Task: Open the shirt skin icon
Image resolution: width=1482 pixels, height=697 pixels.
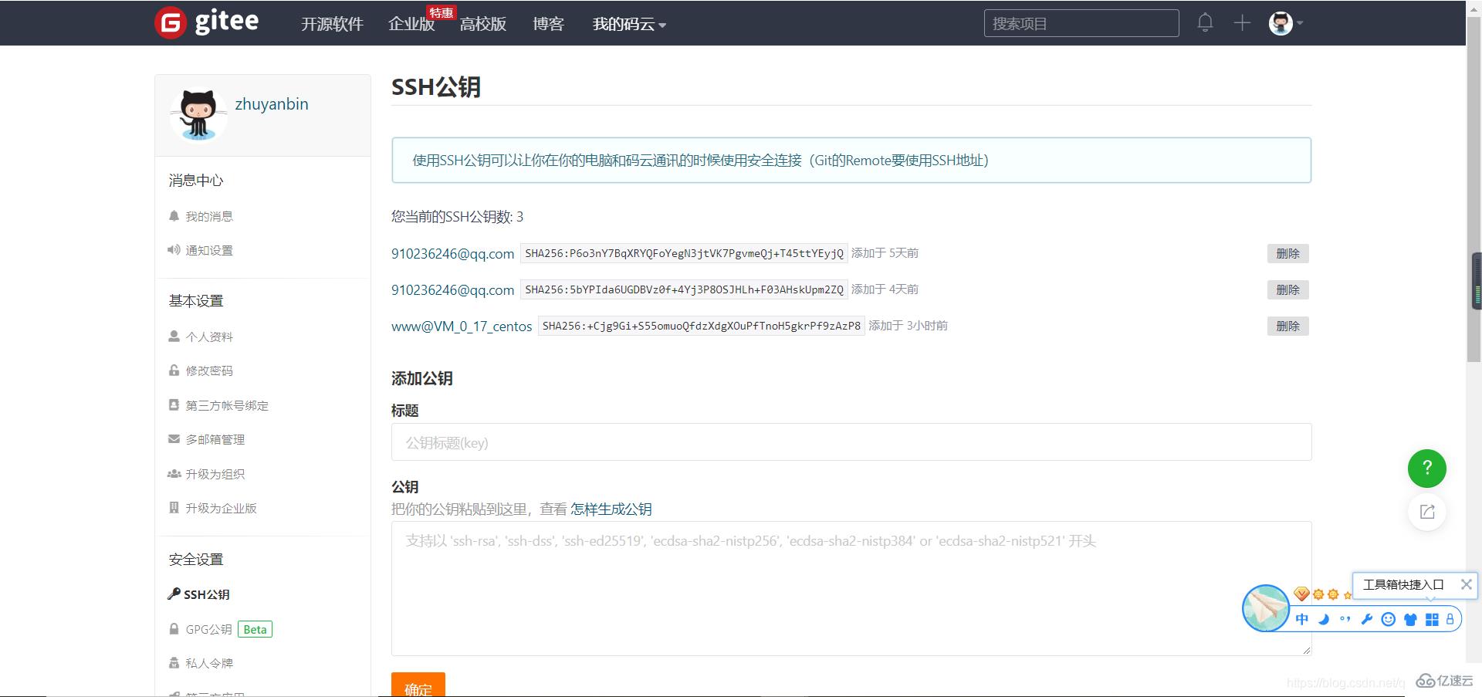Action: (x=1410, y=619)
